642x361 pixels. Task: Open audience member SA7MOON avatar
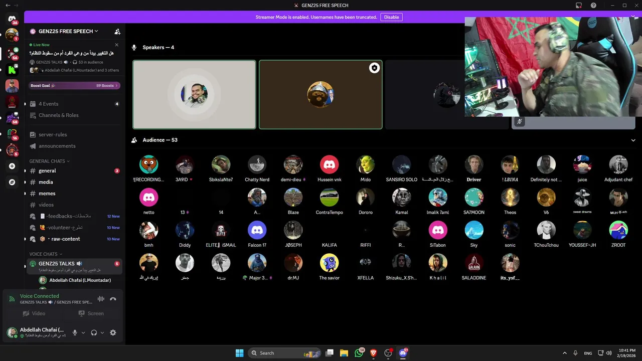[x=474, y=197]
